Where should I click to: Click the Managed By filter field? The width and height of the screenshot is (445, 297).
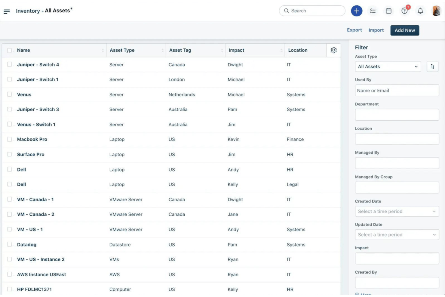(x=397, y=163)
